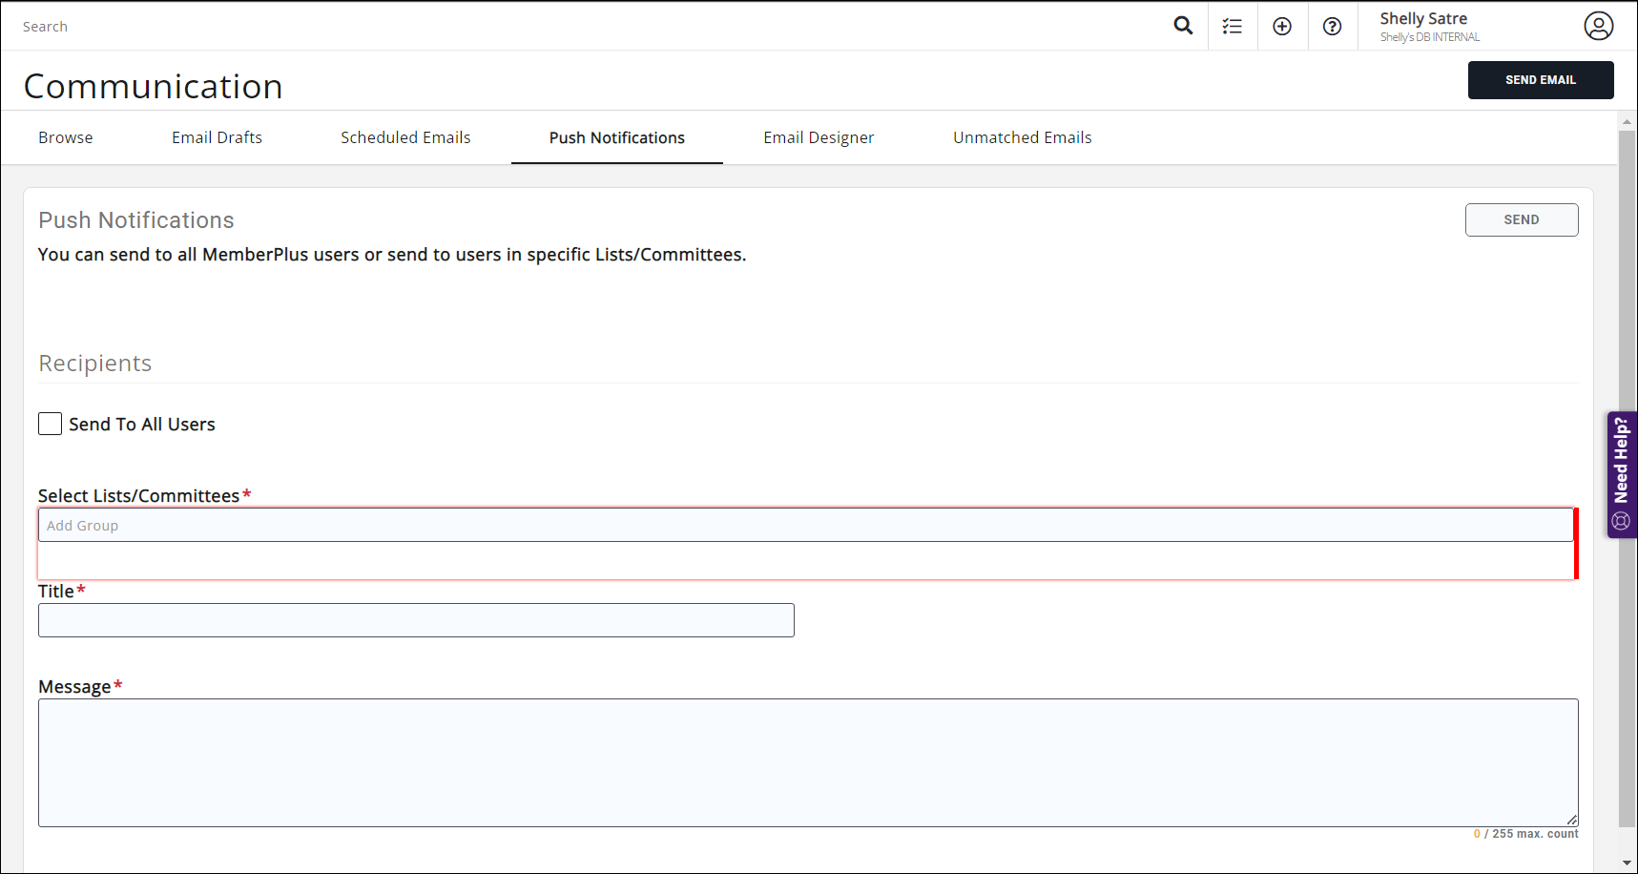
Task: Click the top Search field
Action: [572, 27]
